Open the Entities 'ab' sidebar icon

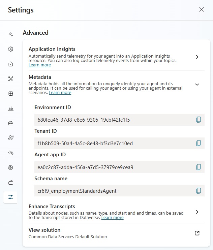coord(10,108)
